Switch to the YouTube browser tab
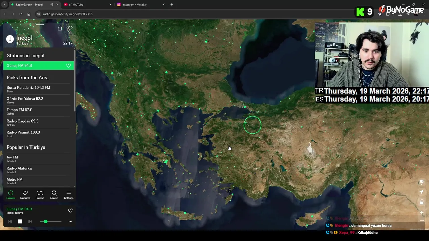The image size is (429, 241). tap(88, 5)
